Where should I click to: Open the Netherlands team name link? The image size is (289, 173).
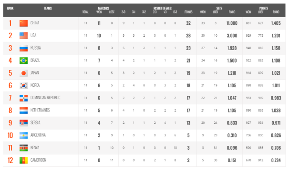click(x=40, y=110)
